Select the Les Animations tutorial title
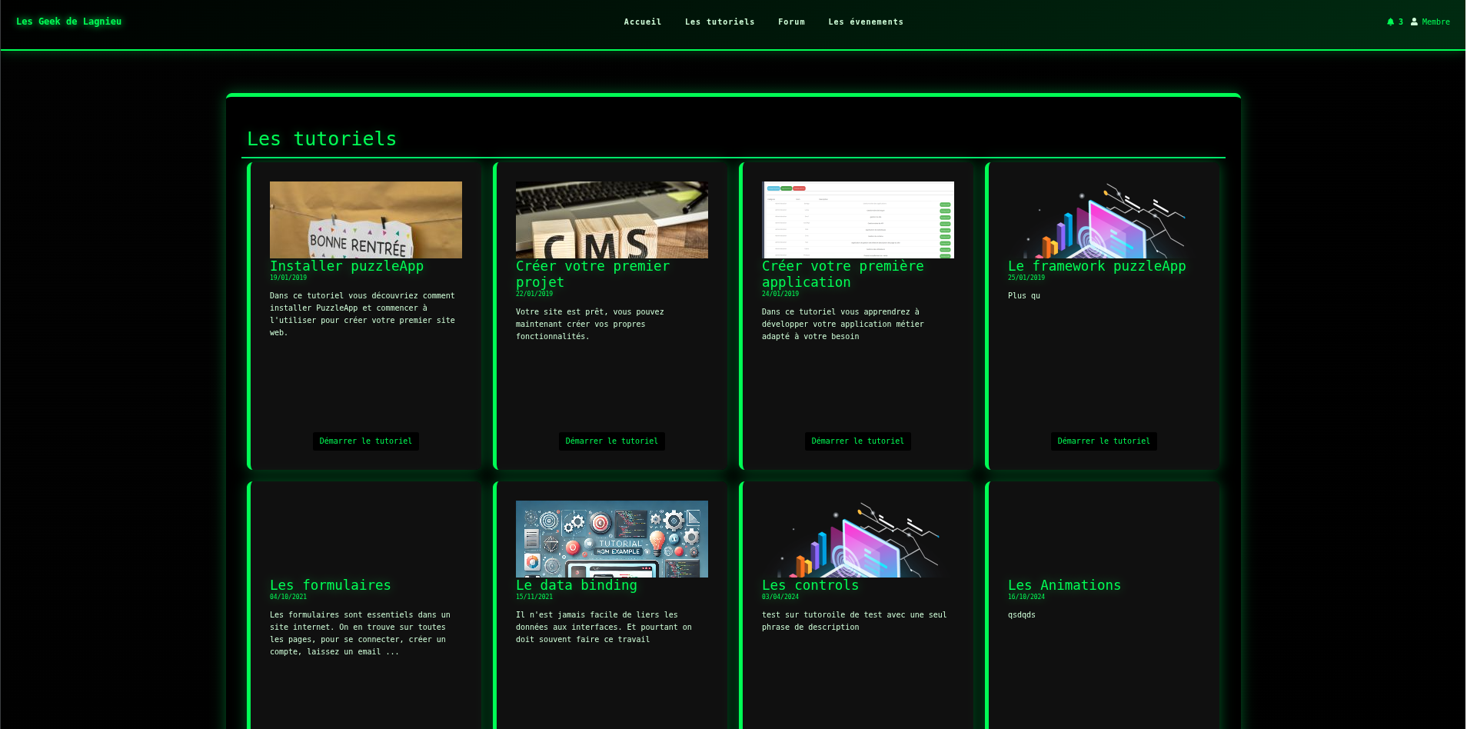 [x=1064, y=585]
